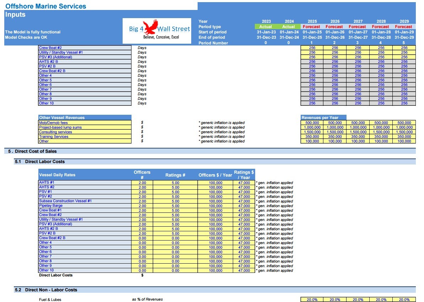Click the Subsea Construction Vessel #1 label
Screen dimensions: 424x302
click(65, 201)
